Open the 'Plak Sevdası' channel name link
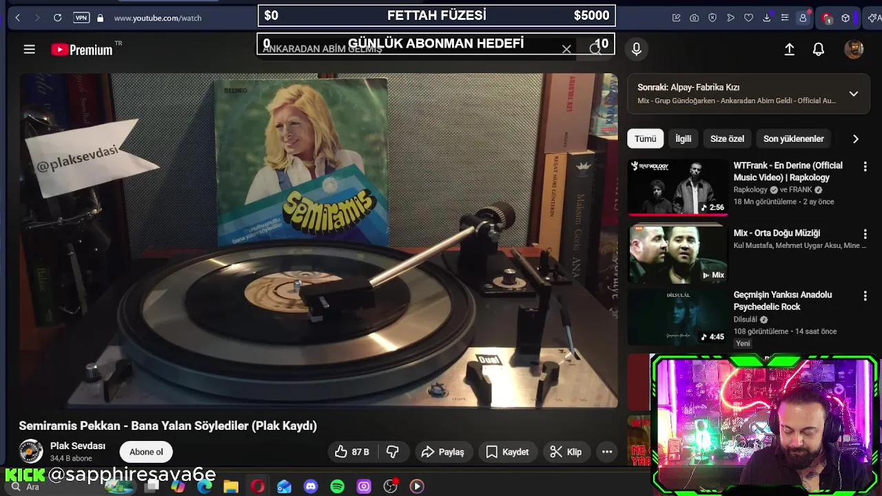Screen dimensions: 882x496 (x=78, y=446)
